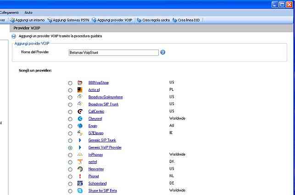Select the Broadvox SIP Trunk radio button
This screenshot has width=295, height=195.
(70, 105)
